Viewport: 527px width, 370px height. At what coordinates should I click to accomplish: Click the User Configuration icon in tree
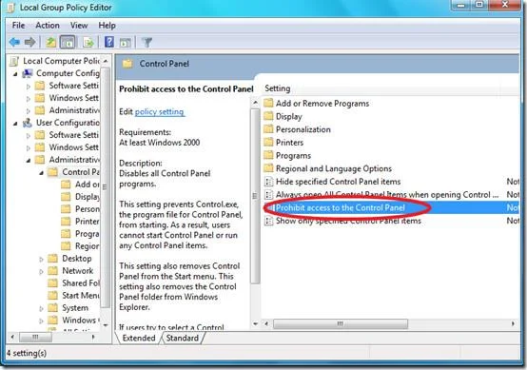[28, 123]
